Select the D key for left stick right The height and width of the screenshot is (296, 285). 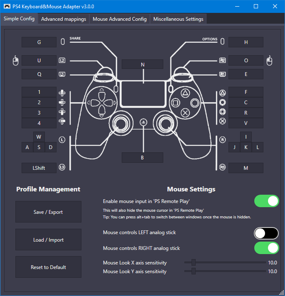tap(51, 147)
